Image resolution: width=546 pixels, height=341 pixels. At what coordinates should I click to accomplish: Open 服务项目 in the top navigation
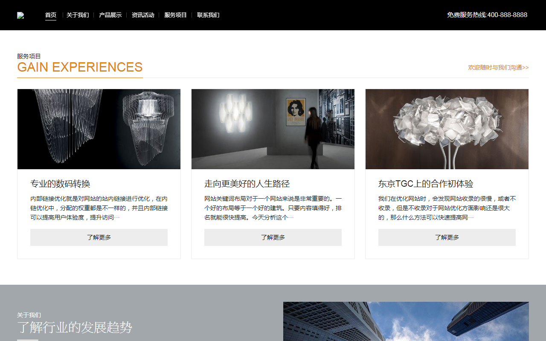[176, 15]
